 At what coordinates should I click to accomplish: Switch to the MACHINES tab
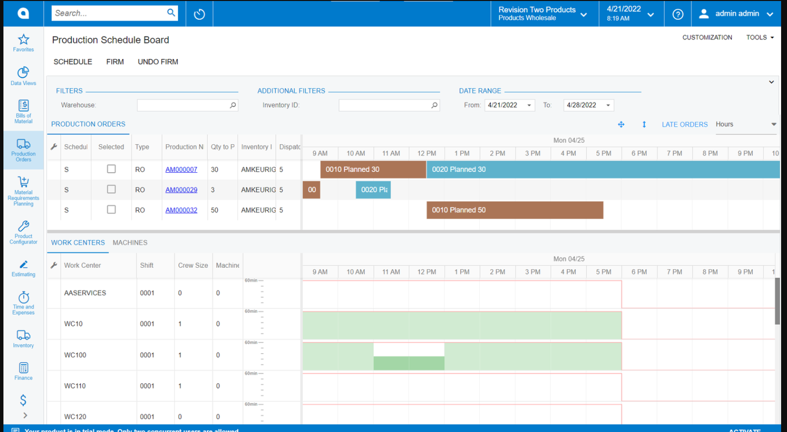point(130,243)
